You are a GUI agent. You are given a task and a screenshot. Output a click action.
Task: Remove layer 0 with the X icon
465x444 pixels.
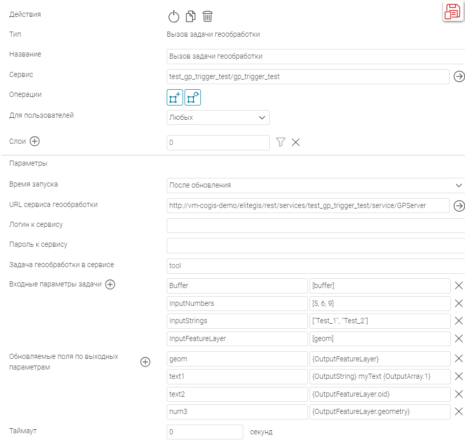coord(296,142)
